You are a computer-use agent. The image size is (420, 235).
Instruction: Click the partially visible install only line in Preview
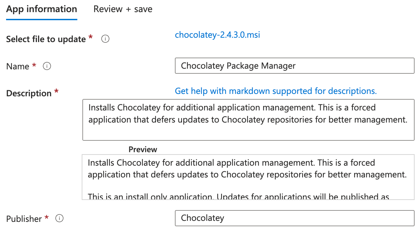238,197
